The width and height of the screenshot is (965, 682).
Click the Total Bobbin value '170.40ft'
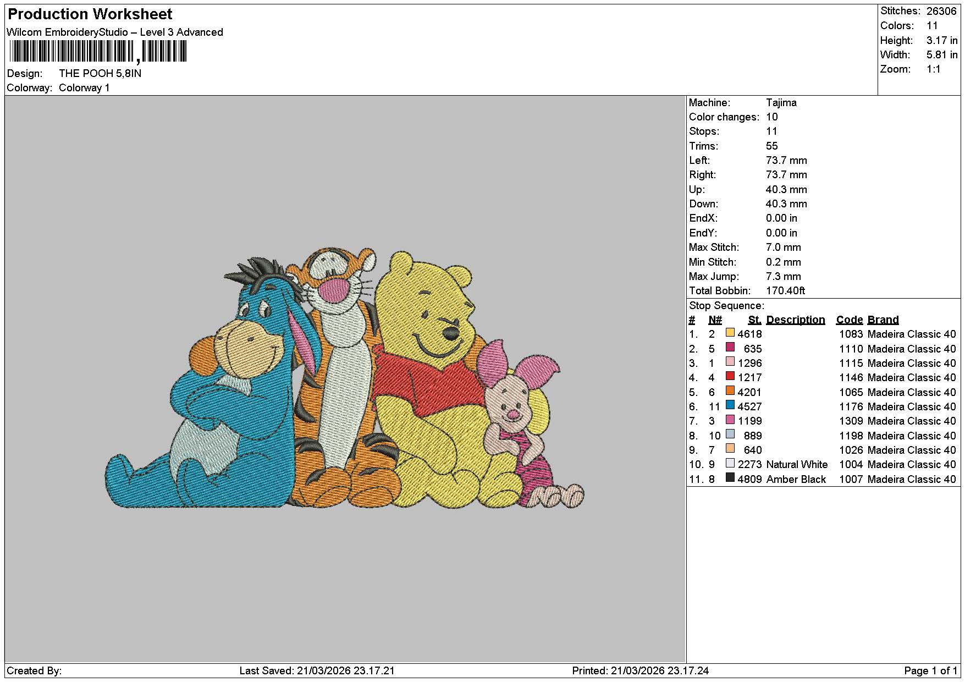point(786,291)
